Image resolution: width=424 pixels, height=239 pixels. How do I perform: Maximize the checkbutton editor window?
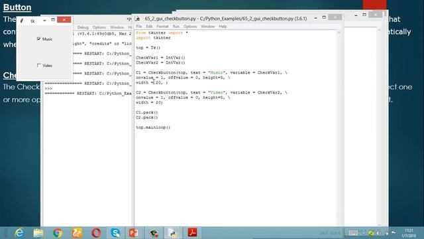tap(324, 18)
